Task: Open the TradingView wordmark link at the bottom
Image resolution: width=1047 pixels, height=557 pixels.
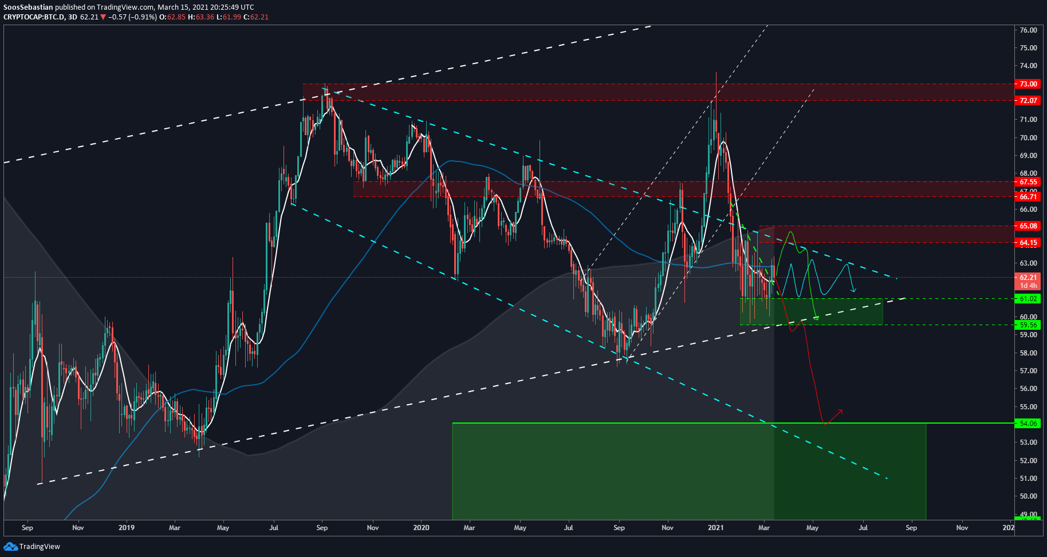Action: click(x=40, y=547)
